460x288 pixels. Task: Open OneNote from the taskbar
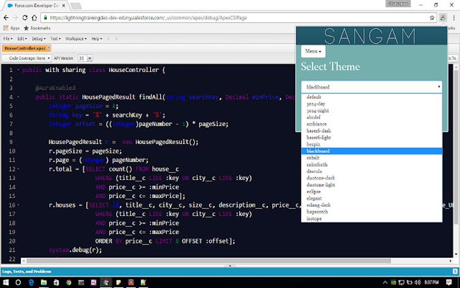click(x=94, y=283)
